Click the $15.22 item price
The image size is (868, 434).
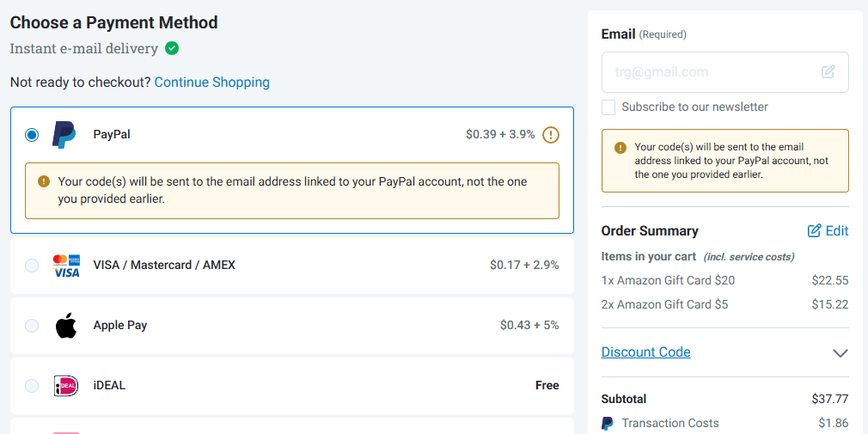pyautogui.click(x=830, y=304)
